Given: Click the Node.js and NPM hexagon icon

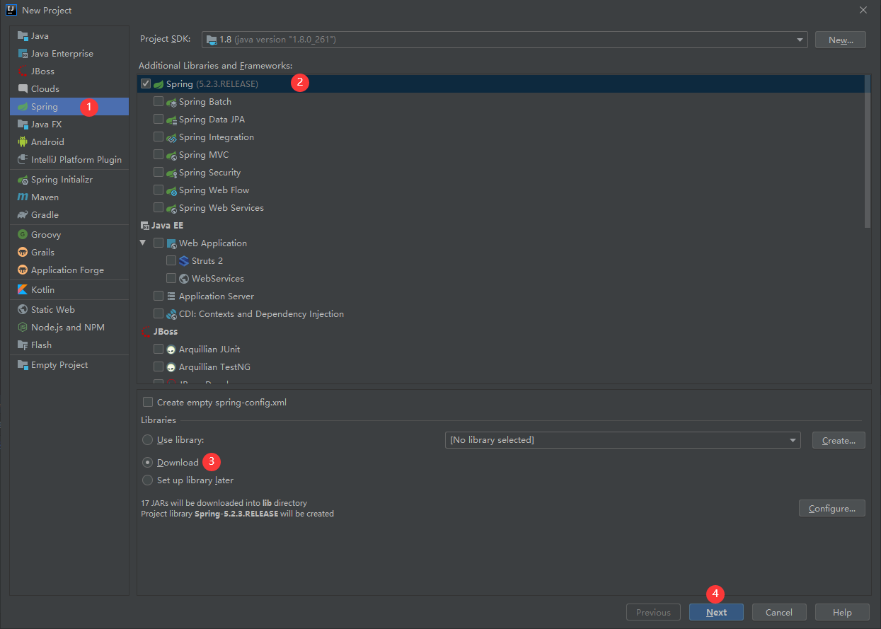Looking at the screenshot, I should (x=23, y=327).
